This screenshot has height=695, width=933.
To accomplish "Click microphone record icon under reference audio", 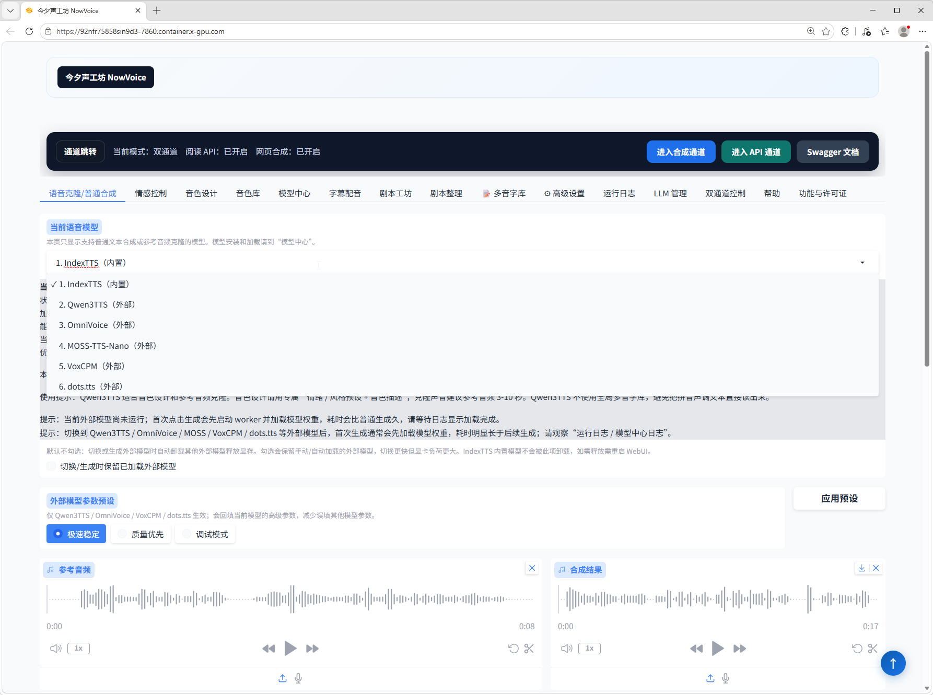I will [x=298, y=678].
